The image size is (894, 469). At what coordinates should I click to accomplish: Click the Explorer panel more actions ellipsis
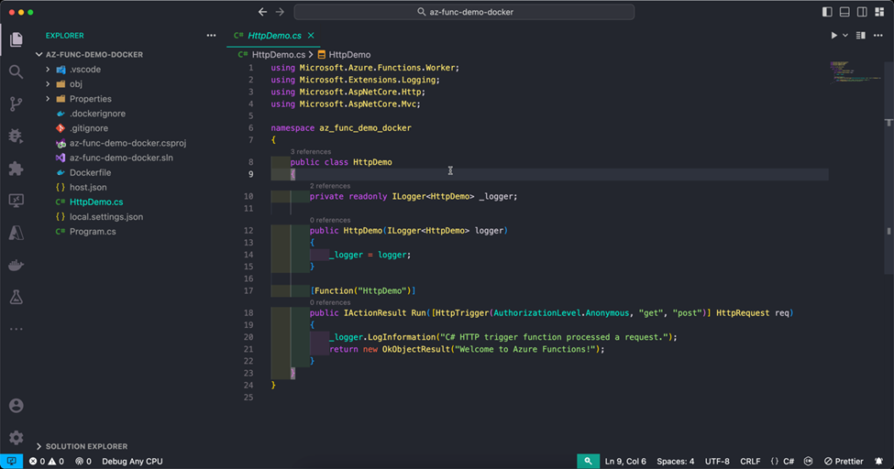coord(211,36)
